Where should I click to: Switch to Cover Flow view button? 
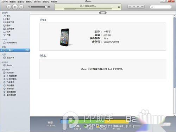click(142, 7)
